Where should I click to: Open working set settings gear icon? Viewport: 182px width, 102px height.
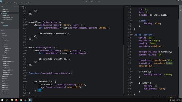pyautogui.click(x=15, y=6)
